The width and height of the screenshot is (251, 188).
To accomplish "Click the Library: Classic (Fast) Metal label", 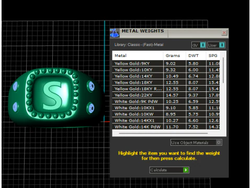I will (139, 45).
